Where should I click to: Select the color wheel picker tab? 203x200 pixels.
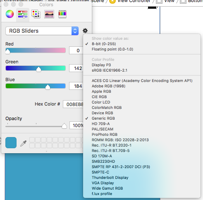point(10,14)
